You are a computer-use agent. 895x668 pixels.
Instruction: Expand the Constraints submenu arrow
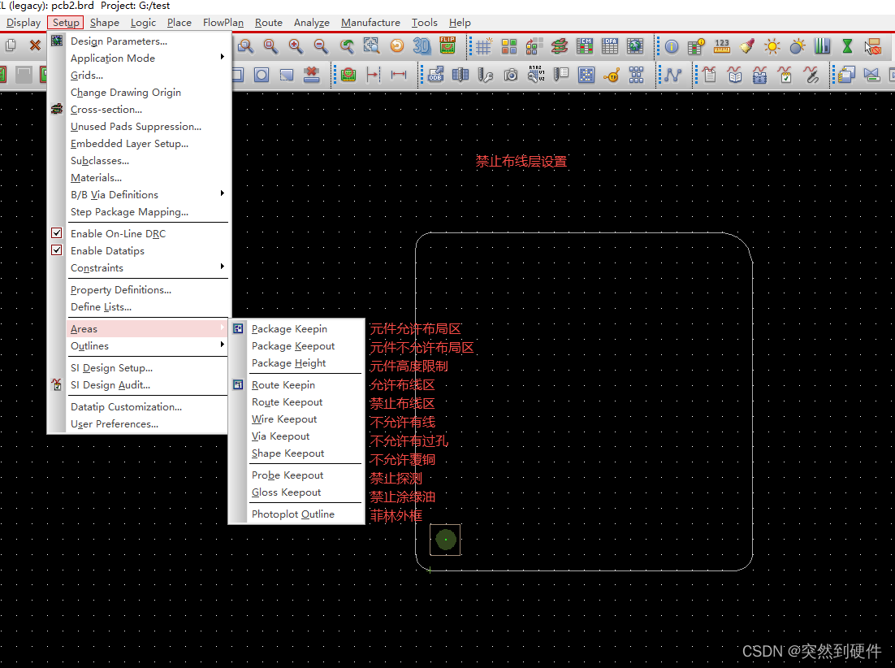tap(222, 266)
